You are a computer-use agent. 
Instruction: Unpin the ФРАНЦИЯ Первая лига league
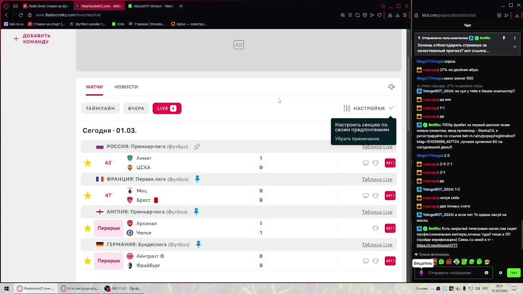point(197,179)
